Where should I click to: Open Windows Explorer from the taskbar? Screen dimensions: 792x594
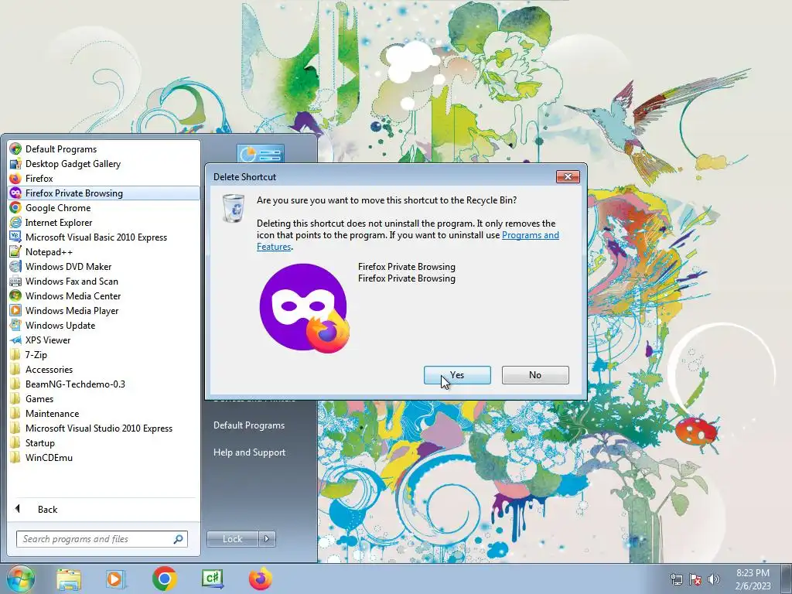coord(69,579)
